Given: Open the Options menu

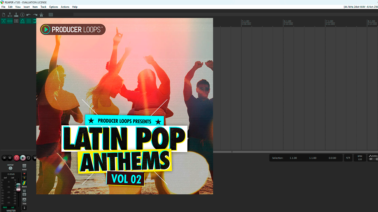Looking at the screenshot, I should pyautogui.click(x=53, y=7).
